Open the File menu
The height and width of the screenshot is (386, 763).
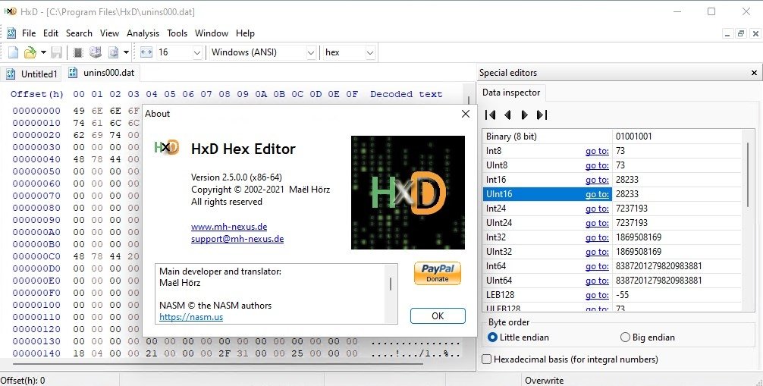point(29,33)
